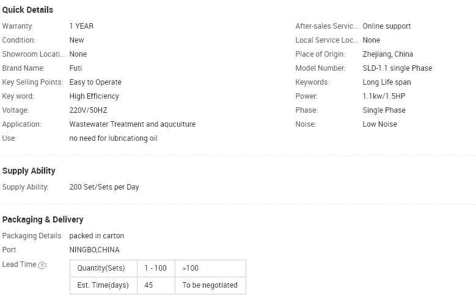Click the 1 - 100 quantity table cell

coord(156,268)
